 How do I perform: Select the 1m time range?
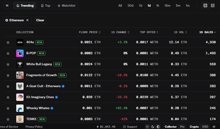pos(188,5)
